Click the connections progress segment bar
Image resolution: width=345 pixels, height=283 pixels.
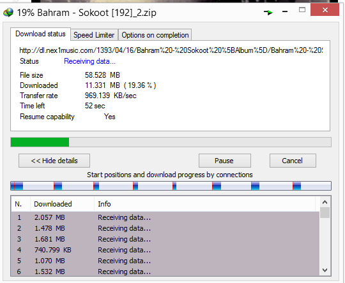(171, 185)
